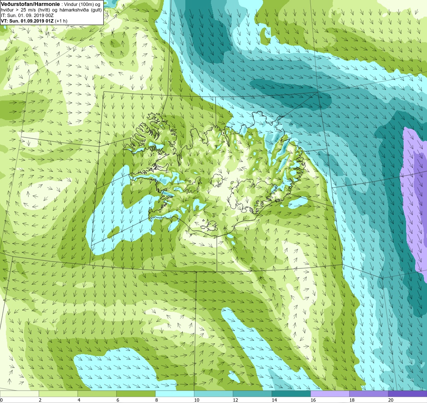Click the legend scale label "16"
Viewport: 427px width, 403px height.
(x=313, y=400)
